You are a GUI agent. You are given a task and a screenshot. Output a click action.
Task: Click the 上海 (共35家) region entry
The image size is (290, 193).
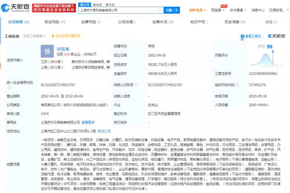point(52,68)
